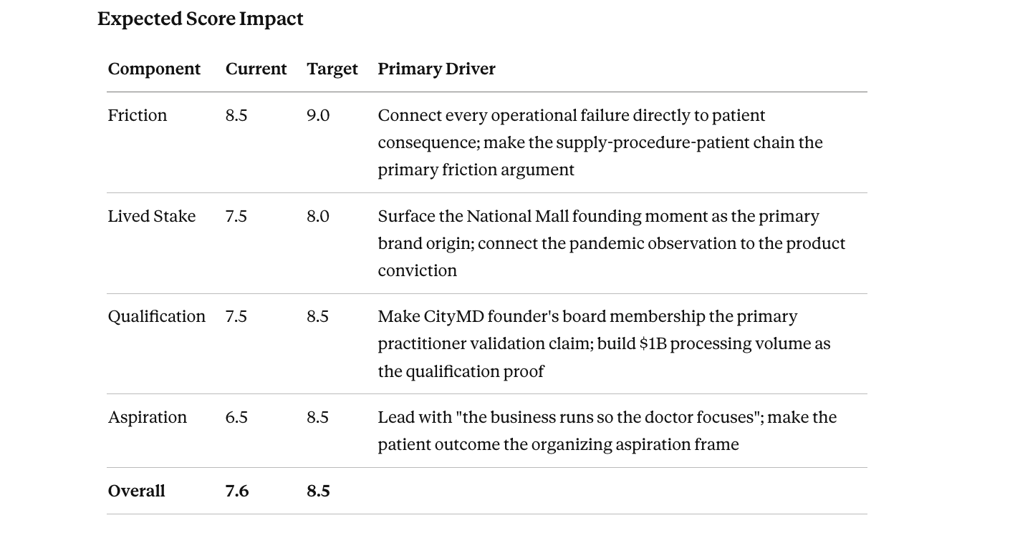
Task: Click the Overall row label
Action: 137,491
